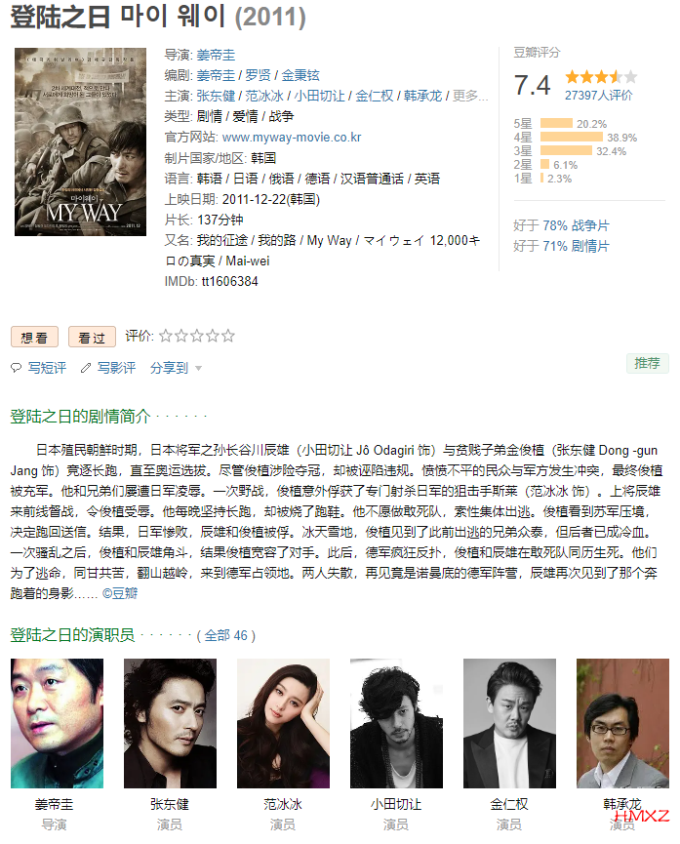Click the 5星 rating bar
The image size is (680, 844).
556,123
